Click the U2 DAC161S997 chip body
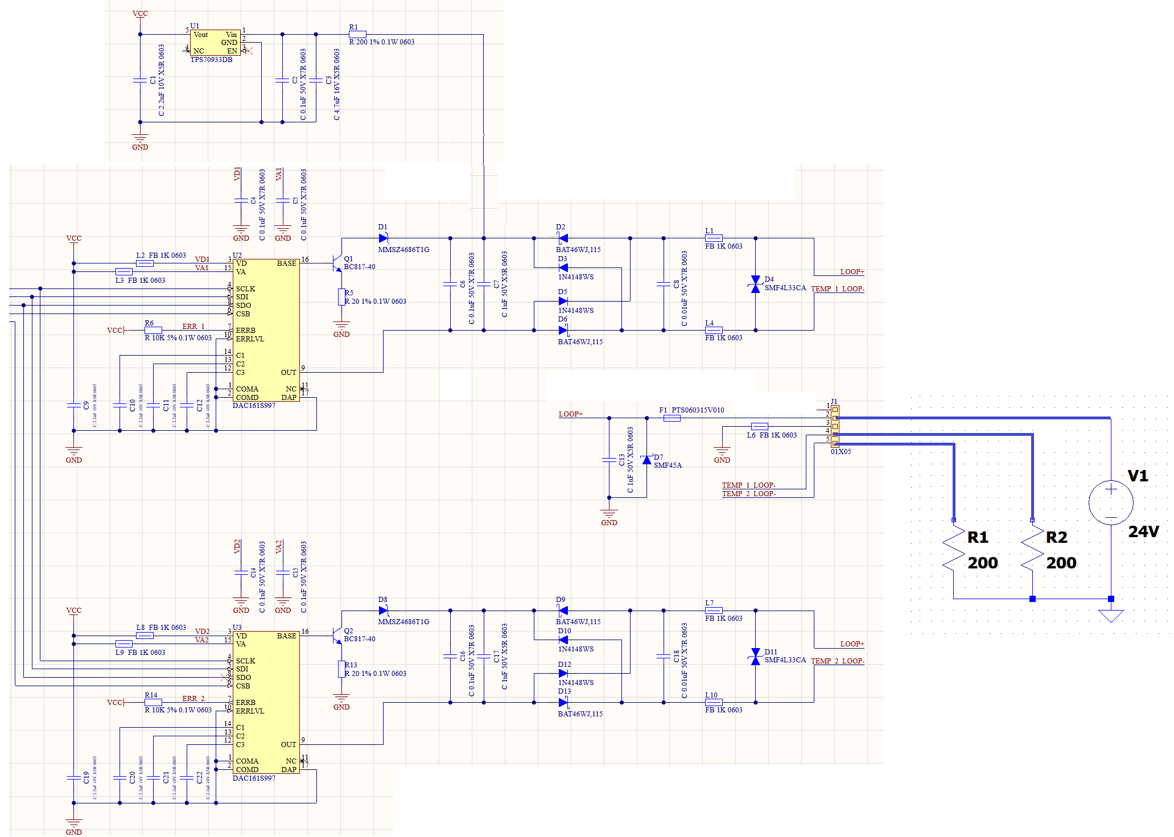This screenshot has height=837, width=1174. [x=266, y=331]
